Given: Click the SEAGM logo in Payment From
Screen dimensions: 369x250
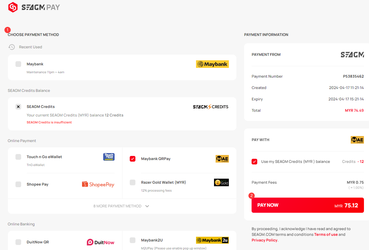Looking at the screenshot, I should coord(352,55).
